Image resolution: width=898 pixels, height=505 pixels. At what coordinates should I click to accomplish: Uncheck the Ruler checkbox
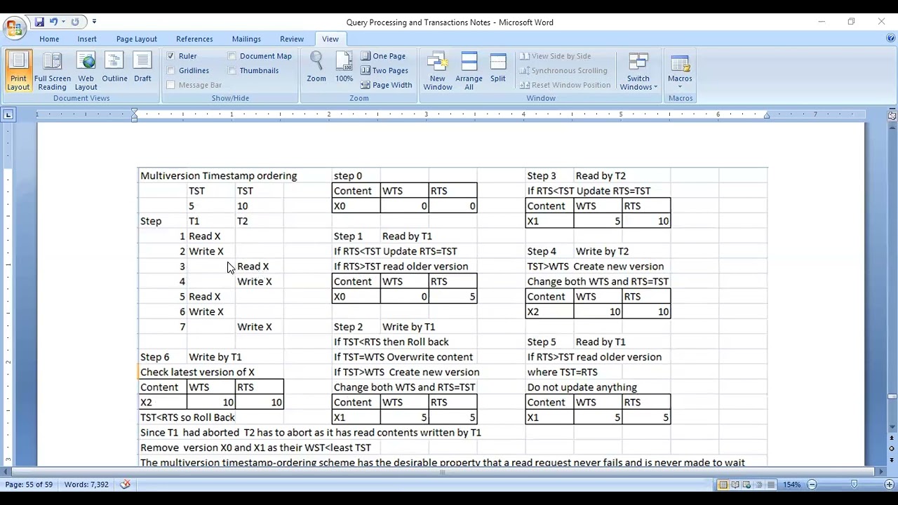[171, 56]
